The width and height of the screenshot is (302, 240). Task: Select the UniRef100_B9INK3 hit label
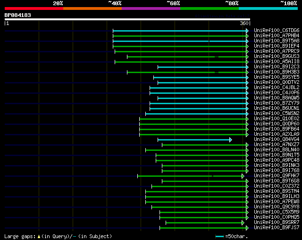tap(277, 166)
